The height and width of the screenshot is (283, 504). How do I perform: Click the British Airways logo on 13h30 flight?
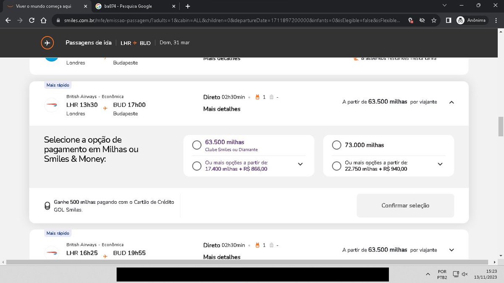tap(52, 105)
